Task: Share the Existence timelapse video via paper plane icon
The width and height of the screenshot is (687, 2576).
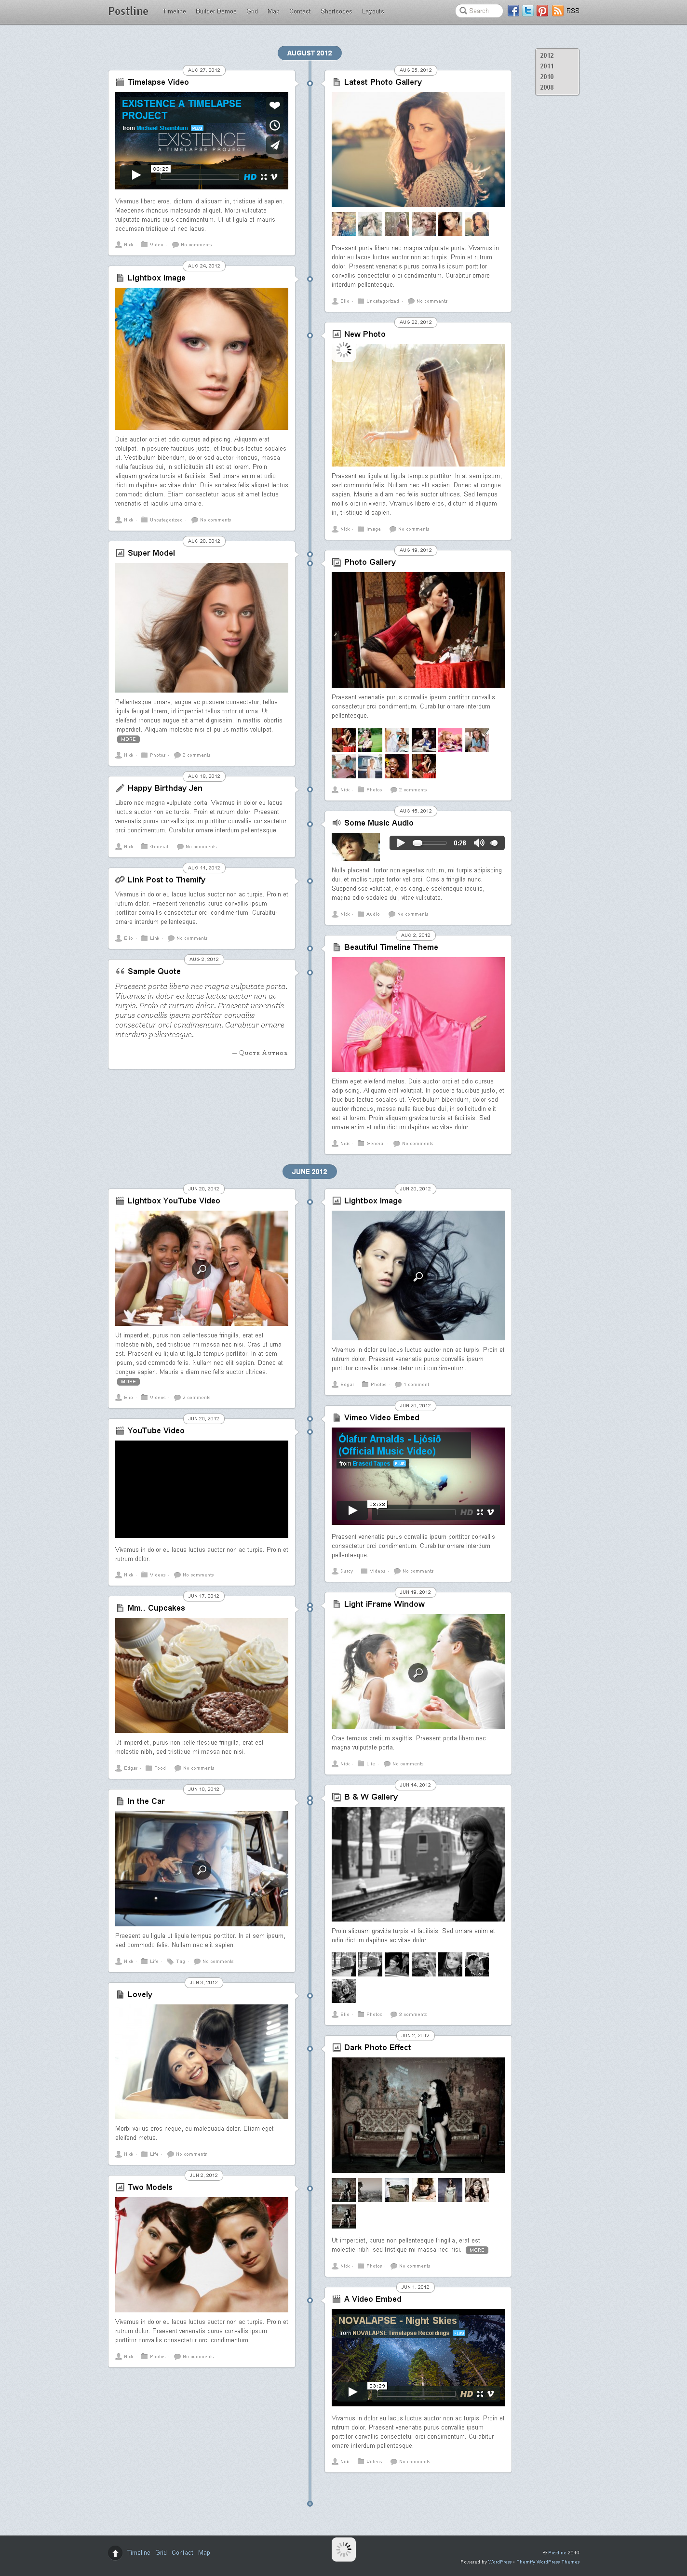Action: tap(274, 145)
